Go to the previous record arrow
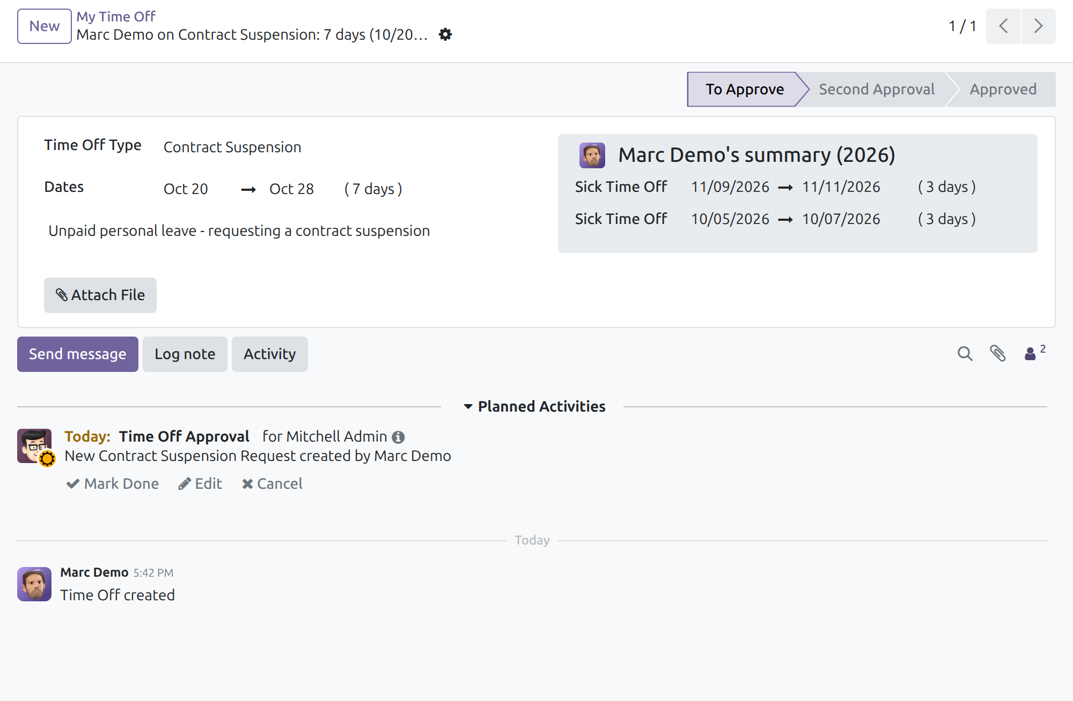 [1003, 26]
